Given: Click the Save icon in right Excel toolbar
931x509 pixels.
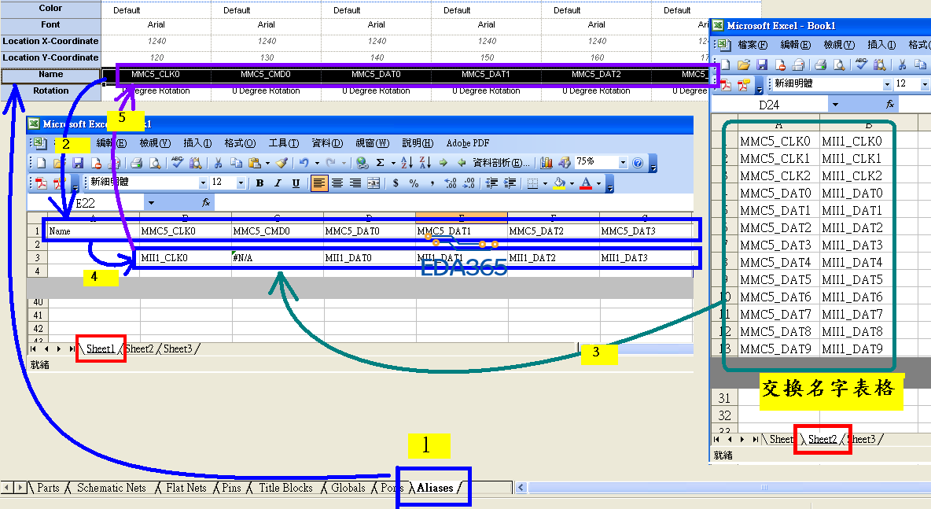Looking at the screenshot, I should pyautogui.click(x=762, y=65).
